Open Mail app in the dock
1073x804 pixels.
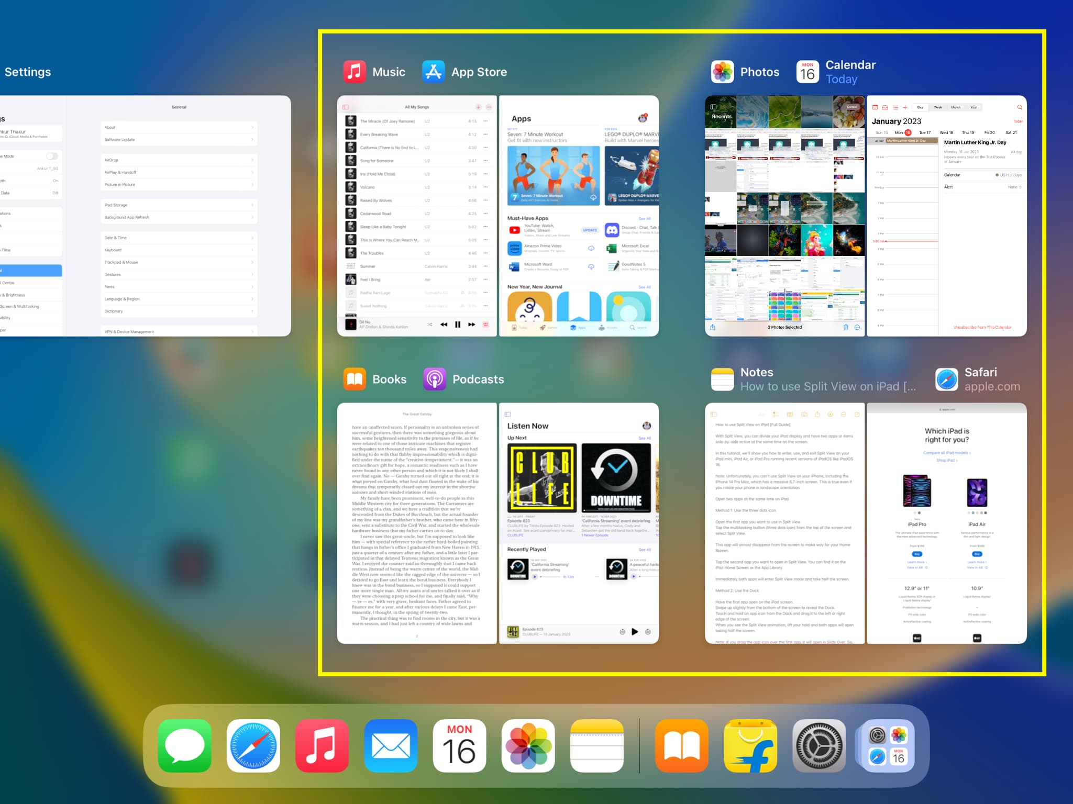(x=391, y=745)
